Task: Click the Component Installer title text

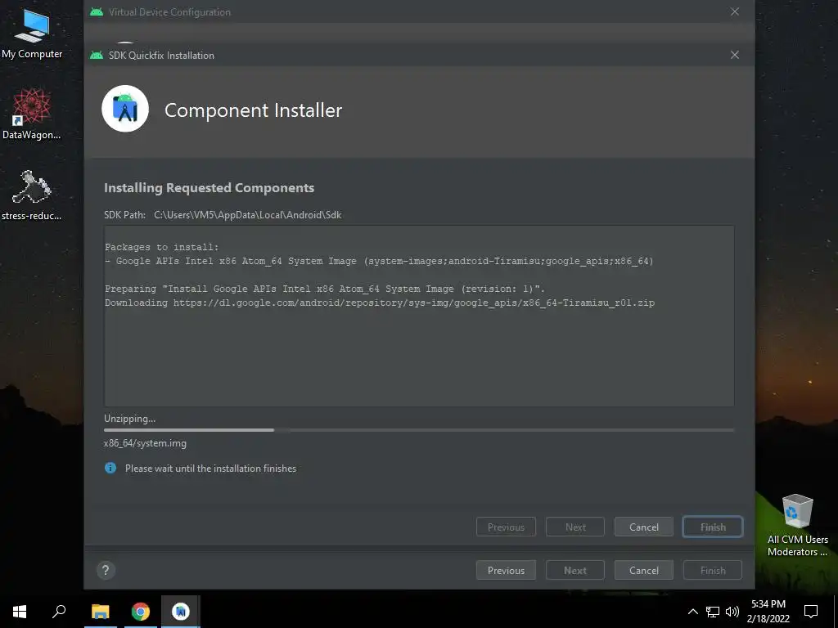Action: [x=254, y=110]
